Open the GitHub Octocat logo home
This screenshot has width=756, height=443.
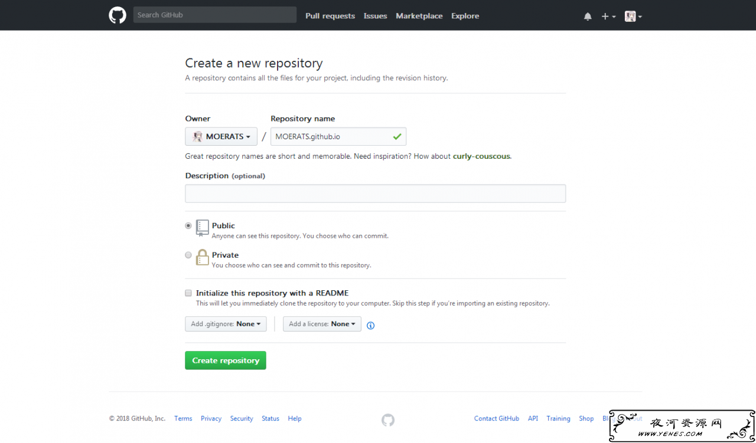click(x=118, y=15)
